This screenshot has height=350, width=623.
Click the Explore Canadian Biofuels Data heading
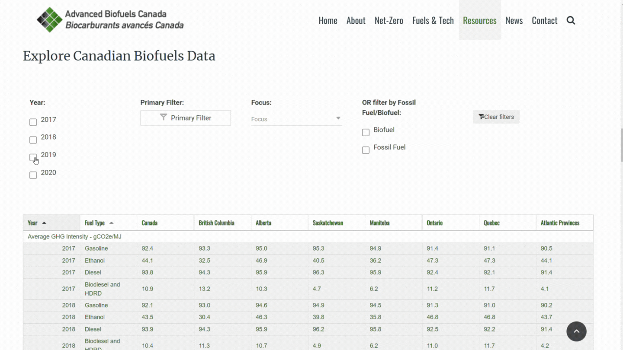(x=119, y=56)
